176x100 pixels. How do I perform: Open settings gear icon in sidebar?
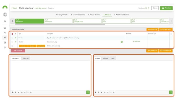(5, 48)
